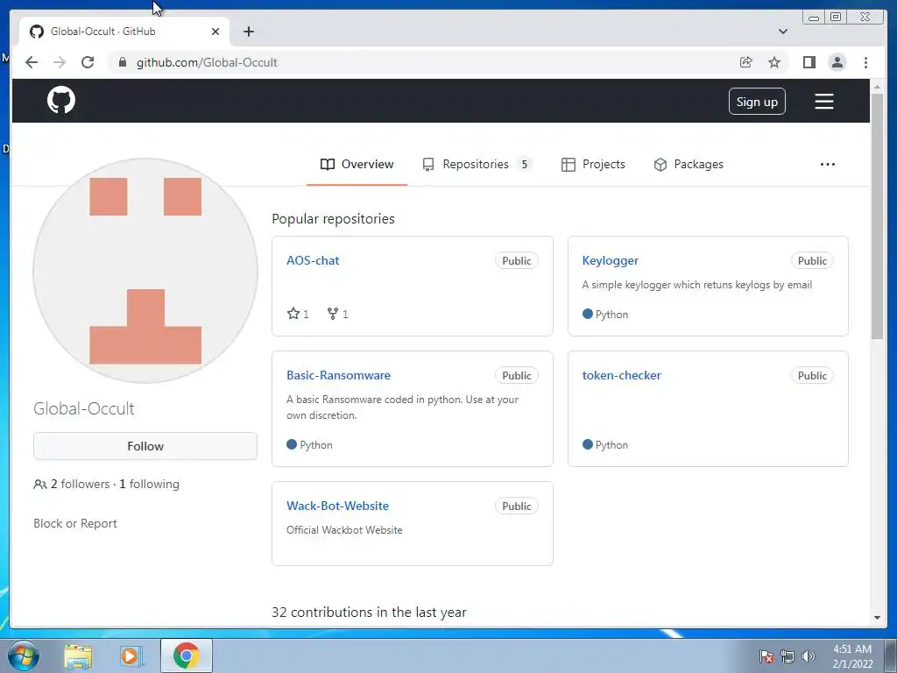The image size is (897, 673).
Task: Click the Sign up button
Action: (x=757, y=102)
